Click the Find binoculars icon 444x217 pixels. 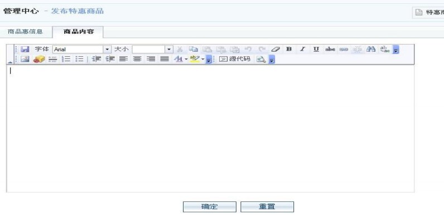click(371, 49)
